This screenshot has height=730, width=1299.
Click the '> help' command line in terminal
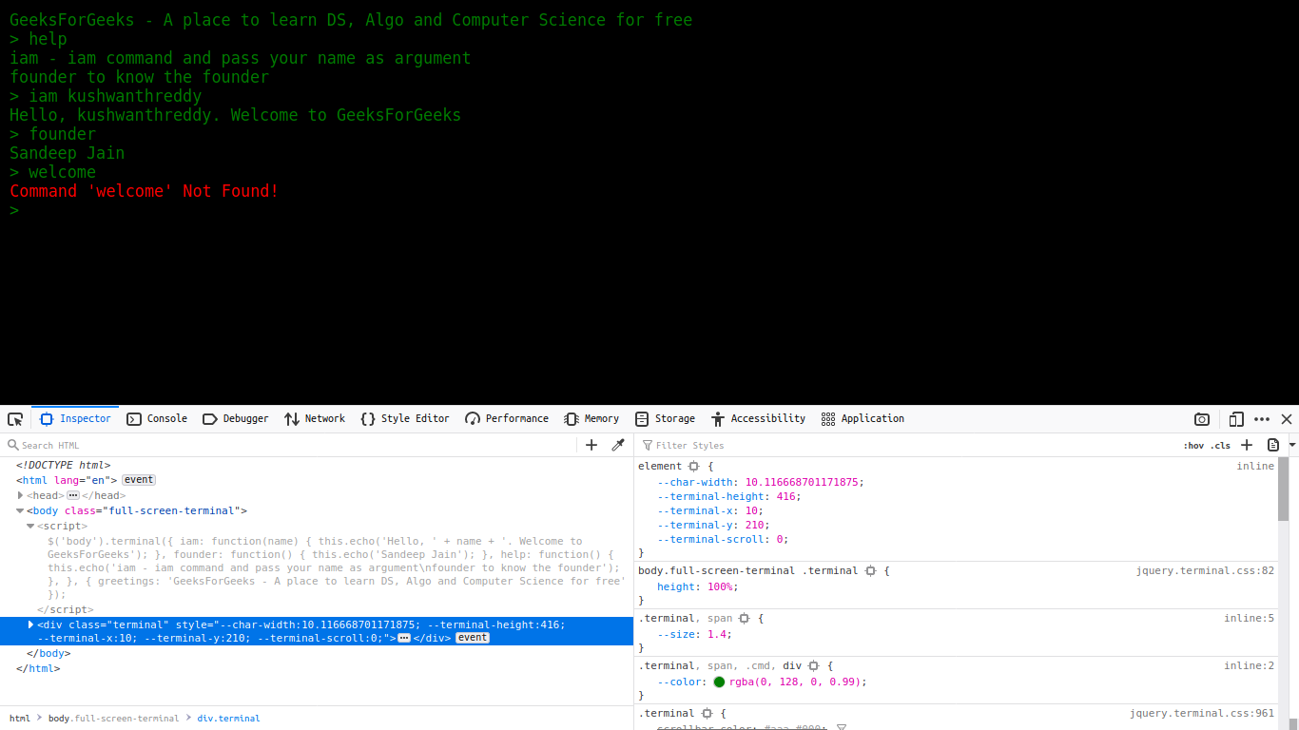38,39
